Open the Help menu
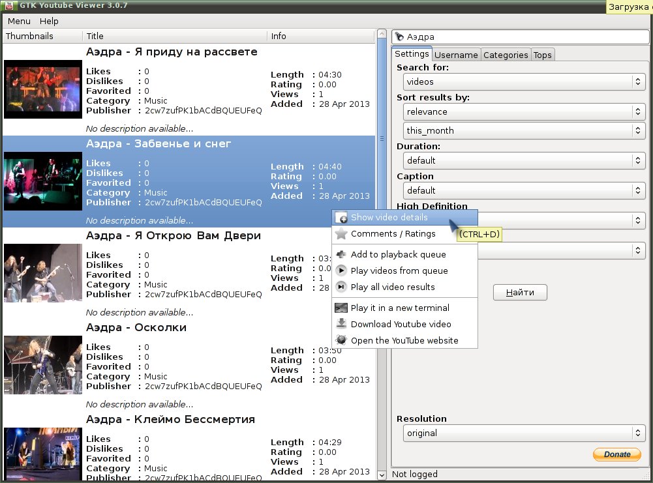Image resolution: width=653 pixels, height=483 pixels. (x=49, y=22)
